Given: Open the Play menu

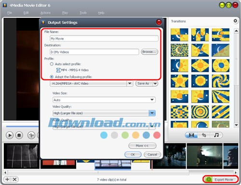Looking at the screenshot, I should pyautogui.click(x=65, y=13).
